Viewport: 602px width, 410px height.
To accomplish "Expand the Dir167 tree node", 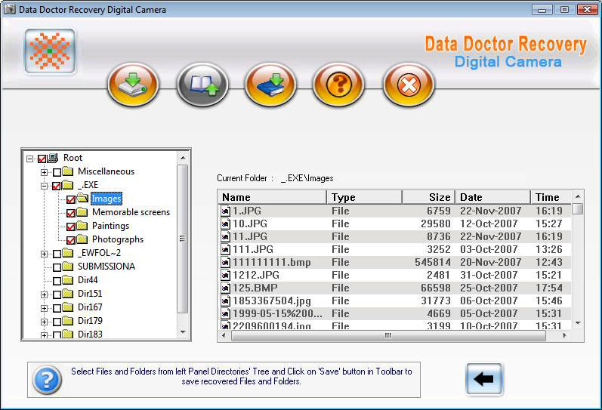I will tap(44, 308).
